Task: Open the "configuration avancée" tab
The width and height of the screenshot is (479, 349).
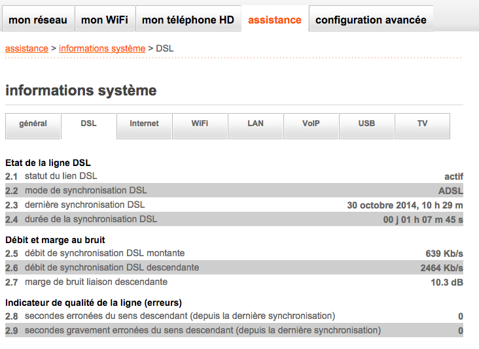Action: [371, 20]
